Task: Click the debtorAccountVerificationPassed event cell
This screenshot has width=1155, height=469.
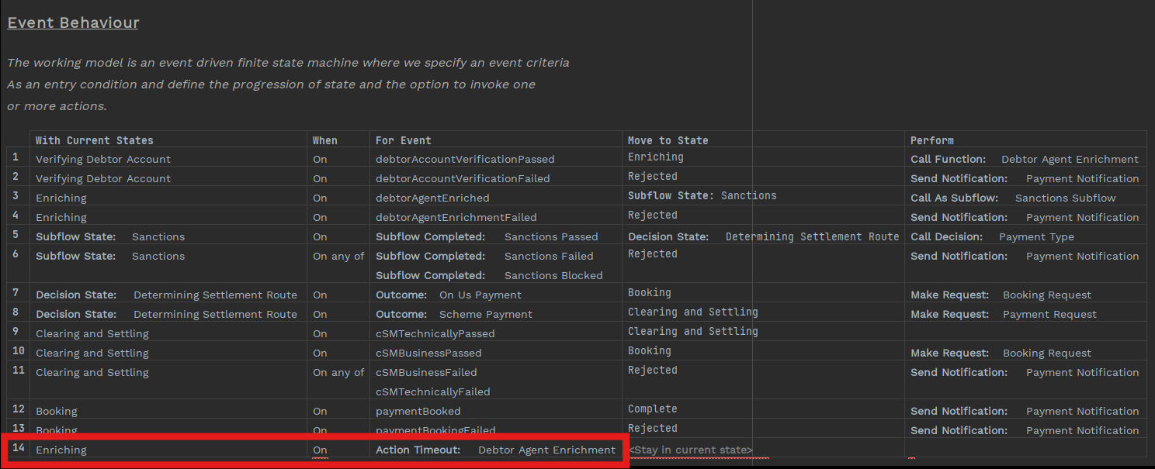Action: coord(465,159)
